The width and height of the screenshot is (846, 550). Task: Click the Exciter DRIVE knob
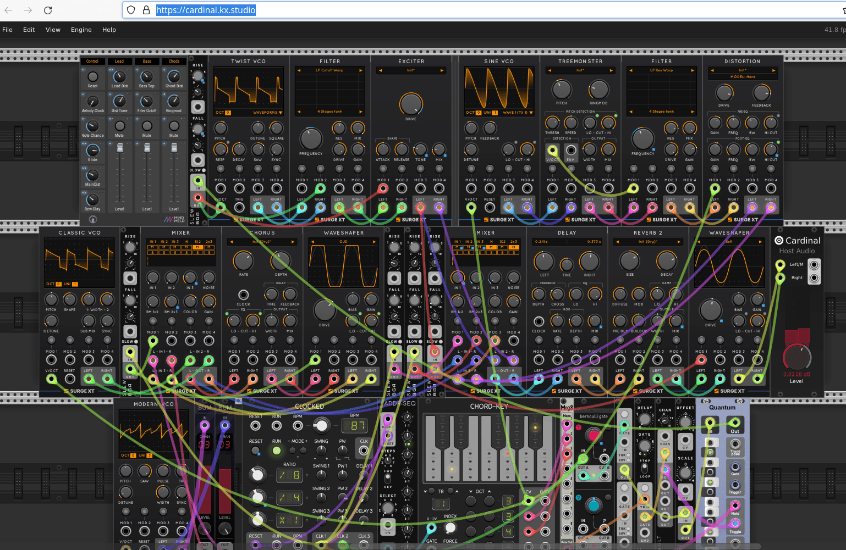point(411,104)
